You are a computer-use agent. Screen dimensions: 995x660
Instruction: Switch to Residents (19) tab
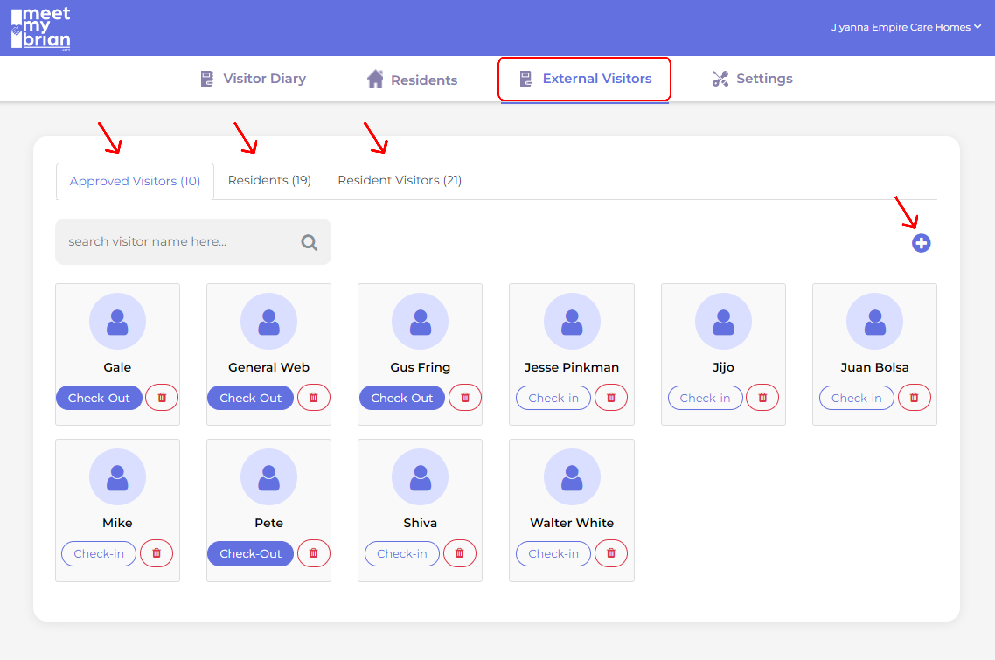pos(269,180)
